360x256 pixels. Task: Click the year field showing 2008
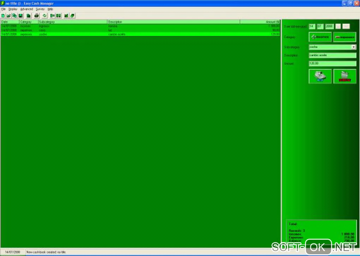pyautogui.click(x=329, y=26)
